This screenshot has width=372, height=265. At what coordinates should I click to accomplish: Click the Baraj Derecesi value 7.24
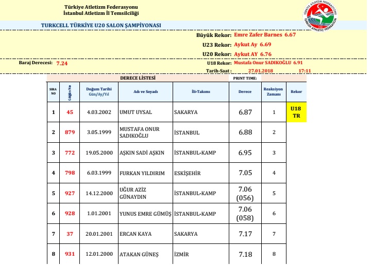(61, 63)
